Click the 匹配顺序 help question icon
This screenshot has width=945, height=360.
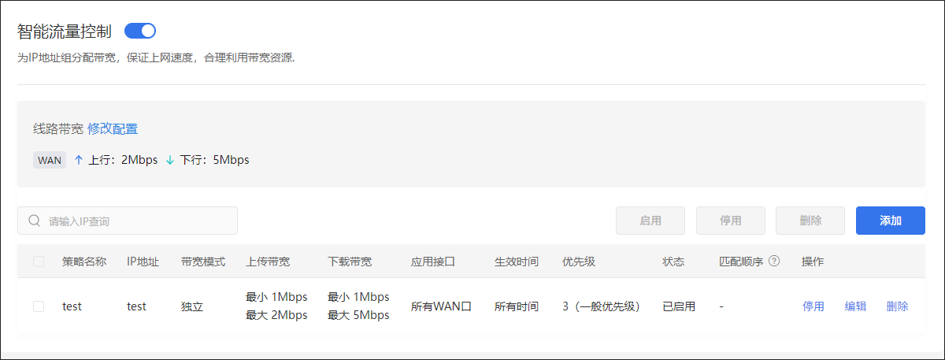point(774,262)
